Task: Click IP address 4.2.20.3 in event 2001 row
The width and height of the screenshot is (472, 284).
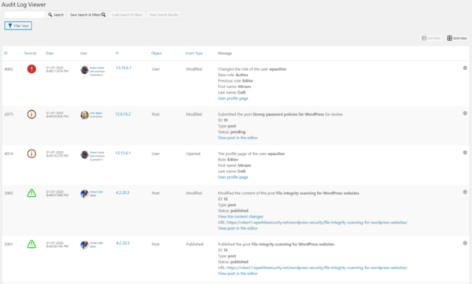Action: (123, 243)
